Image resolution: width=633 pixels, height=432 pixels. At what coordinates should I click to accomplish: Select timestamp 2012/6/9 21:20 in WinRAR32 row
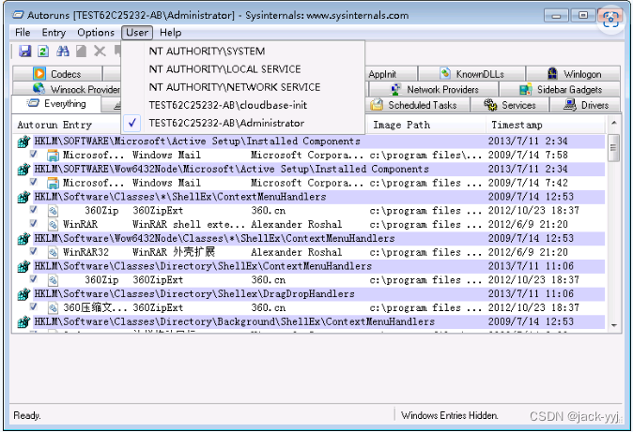coord(528,252)
